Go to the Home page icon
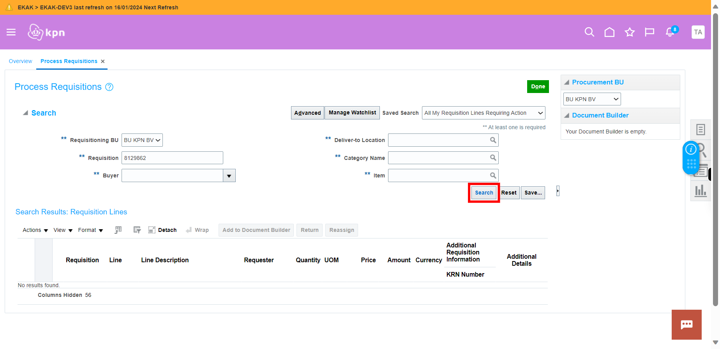Screen dimensions: 720x349 (x=609, y=32)
